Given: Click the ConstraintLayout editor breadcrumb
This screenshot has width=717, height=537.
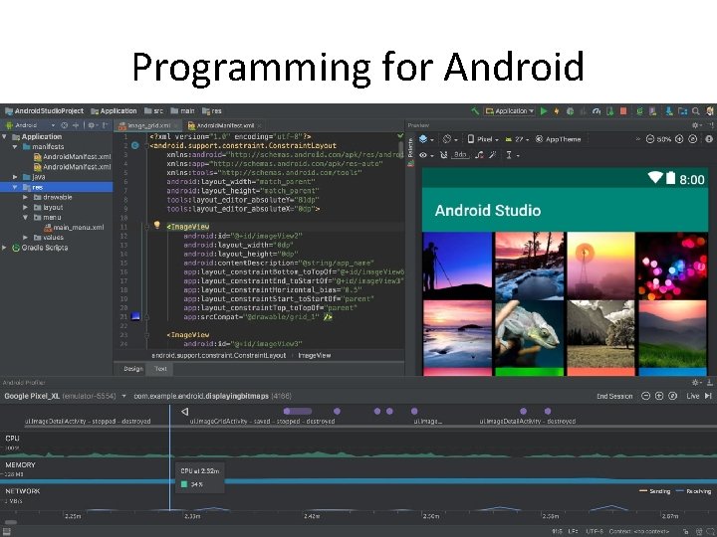Looking at the screenshot, I should (x=218, y=355).
